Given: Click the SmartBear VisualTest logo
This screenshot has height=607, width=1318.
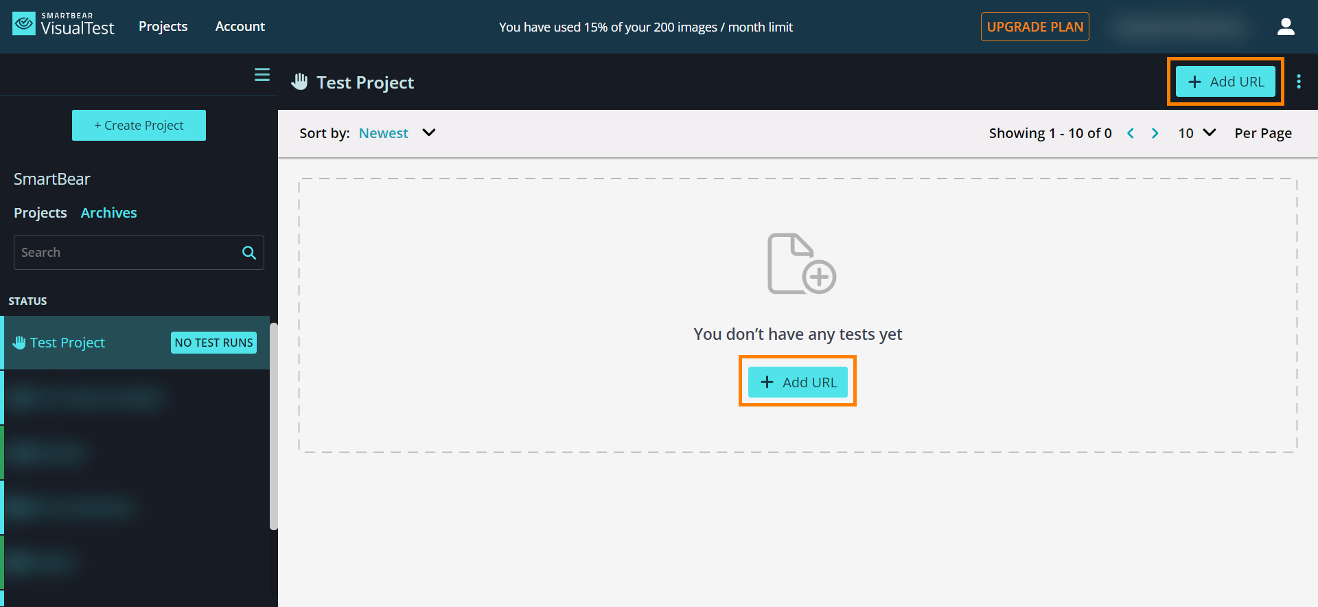Looking at the screenshot, I should click(63, 25).
